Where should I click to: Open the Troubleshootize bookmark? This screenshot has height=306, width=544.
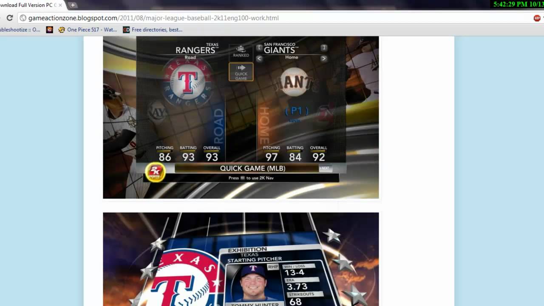tap(20, 30)
